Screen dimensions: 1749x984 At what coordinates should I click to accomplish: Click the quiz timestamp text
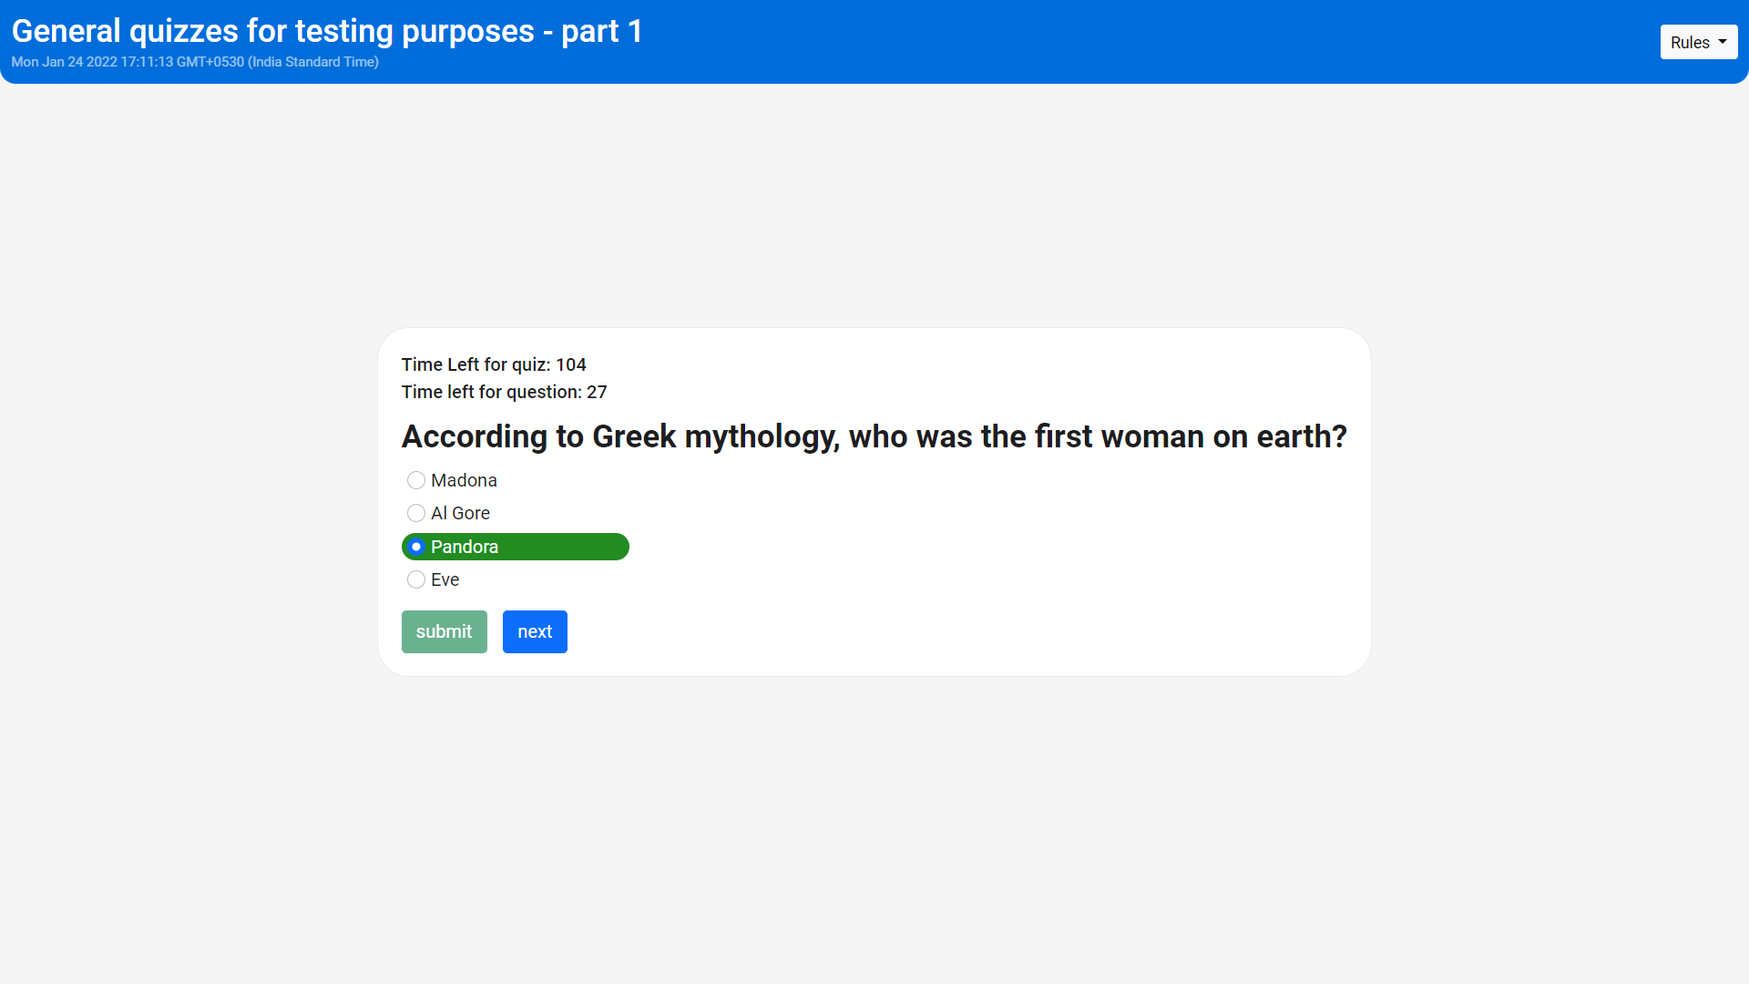click(x=195, y=62)
